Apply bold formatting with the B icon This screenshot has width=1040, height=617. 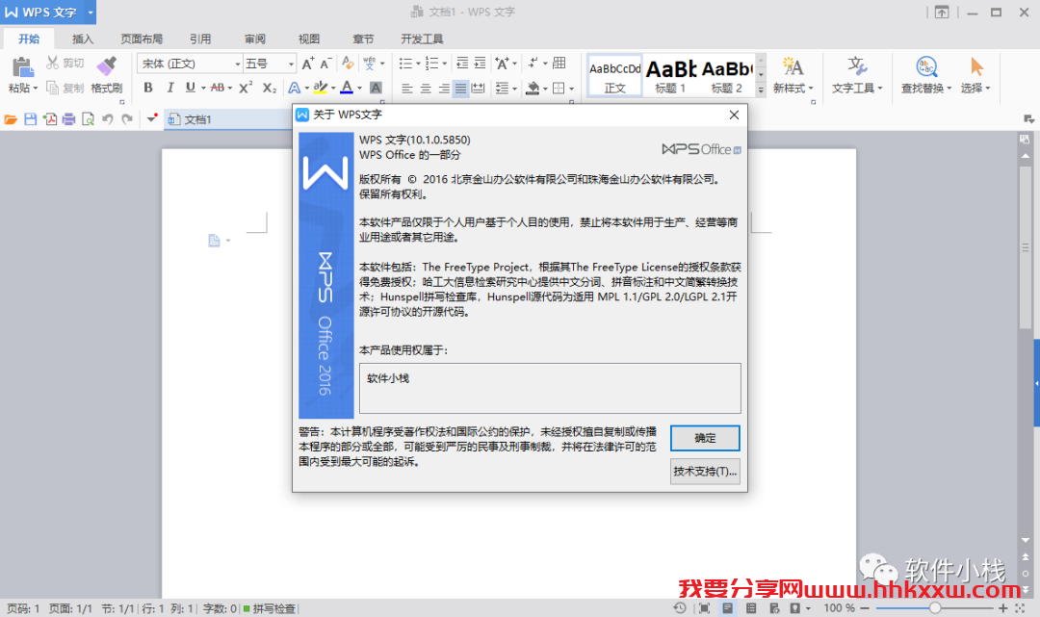click(148, 88)
